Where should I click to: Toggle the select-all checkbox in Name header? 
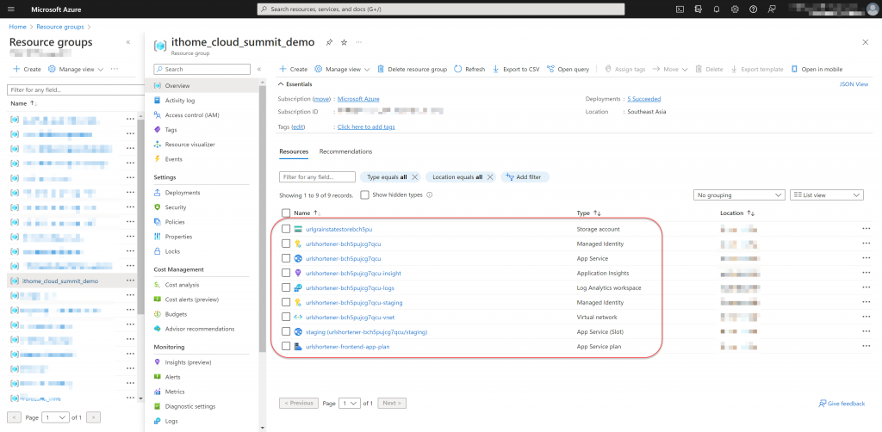click(286, 213)
